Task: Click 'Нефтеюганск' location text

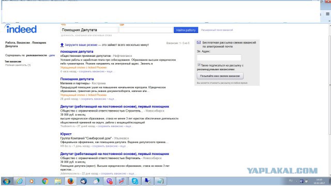Action: pyautogui.click(x=123, y=56)
